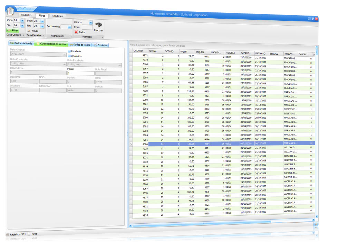Open the Utilidades ribbon tab
Viewport: 339px width, 242px height.
(57, 16)
